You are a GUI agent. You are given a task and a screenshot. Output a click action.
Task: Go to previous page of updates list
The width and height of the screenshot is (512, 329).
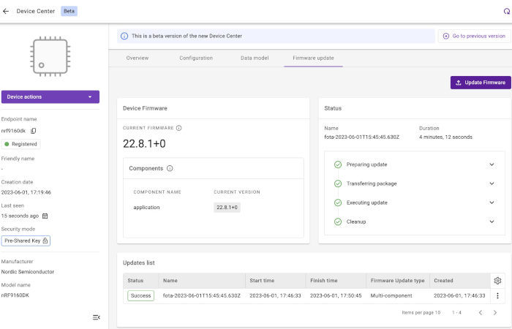coord(481,312)
